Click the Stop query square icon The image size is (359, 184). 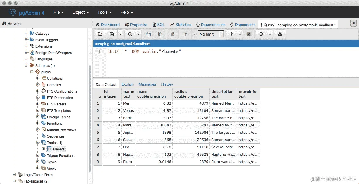pos(249,34)
